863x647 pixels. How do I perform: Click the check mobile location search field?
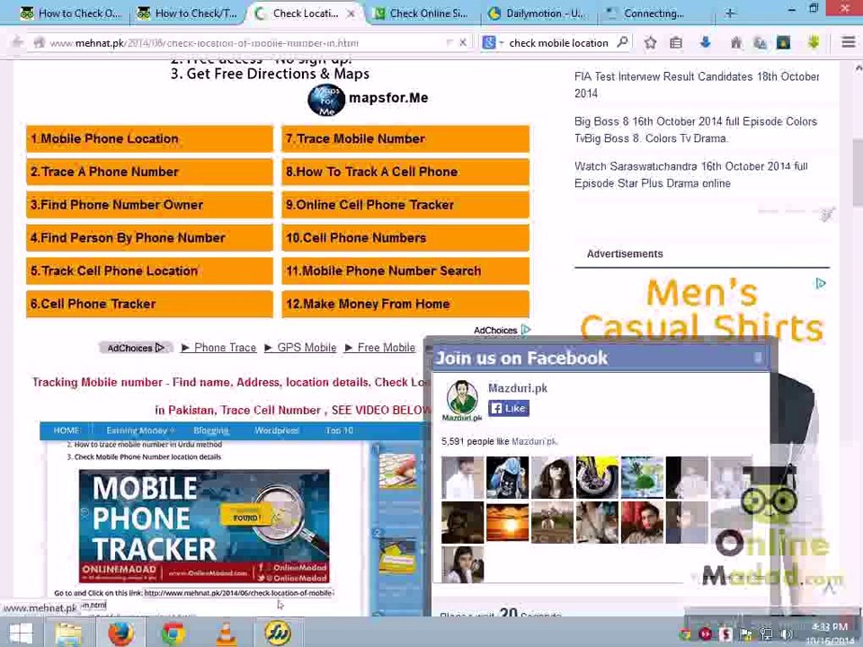pyautogui.click(x=558, y=43)
